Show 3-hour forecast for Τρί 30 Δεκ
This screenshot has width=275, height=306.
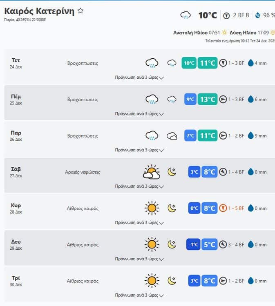[139, 295]
